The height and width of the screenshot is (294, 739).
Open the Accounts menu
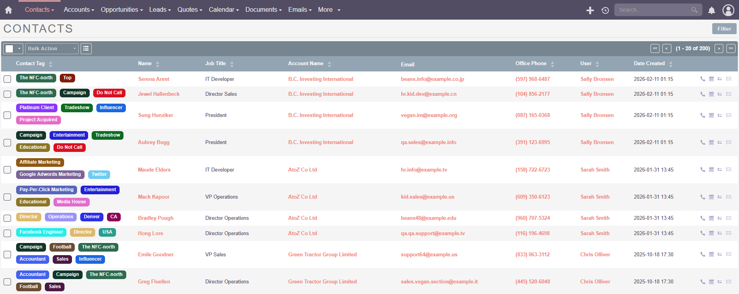79,10
